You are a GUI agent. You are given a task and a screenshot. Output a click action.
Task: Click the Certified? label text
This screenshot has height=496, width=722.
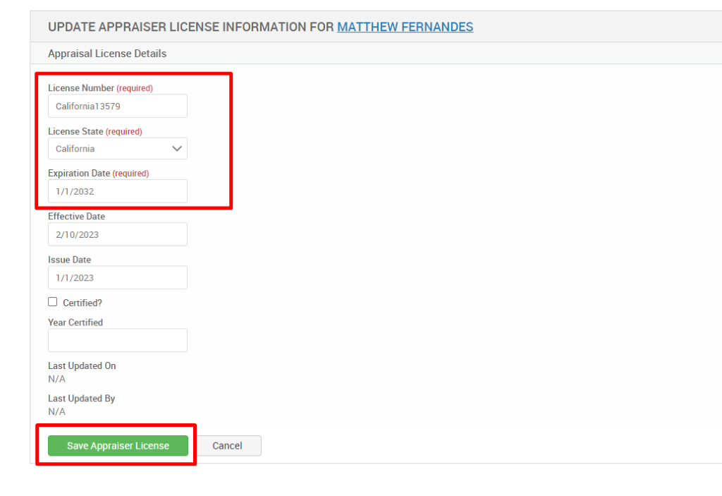coord(75,302)
